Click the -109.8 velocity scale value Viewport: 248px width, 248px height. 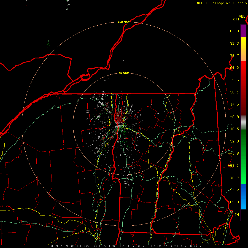pyautogui.click(x=232, y=202)
